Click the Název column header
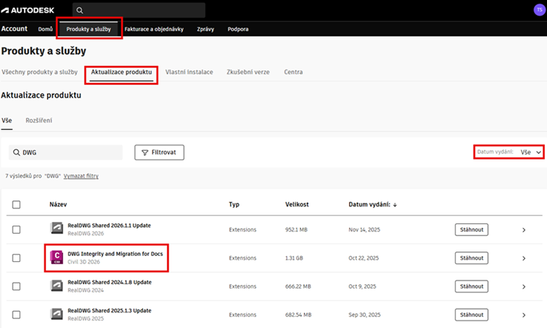 pos(58,204)
